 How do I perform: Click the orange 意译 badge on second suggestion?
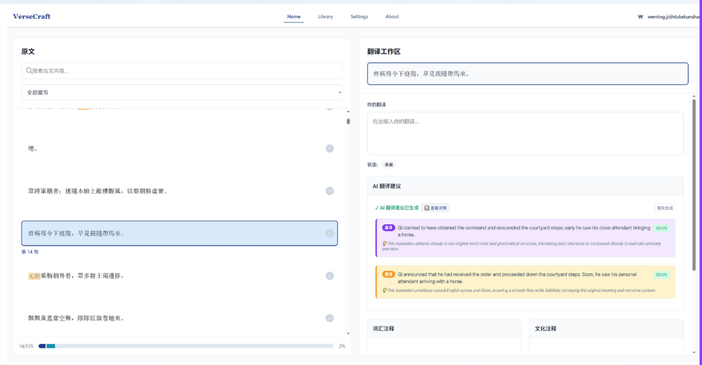click(389, 274)
